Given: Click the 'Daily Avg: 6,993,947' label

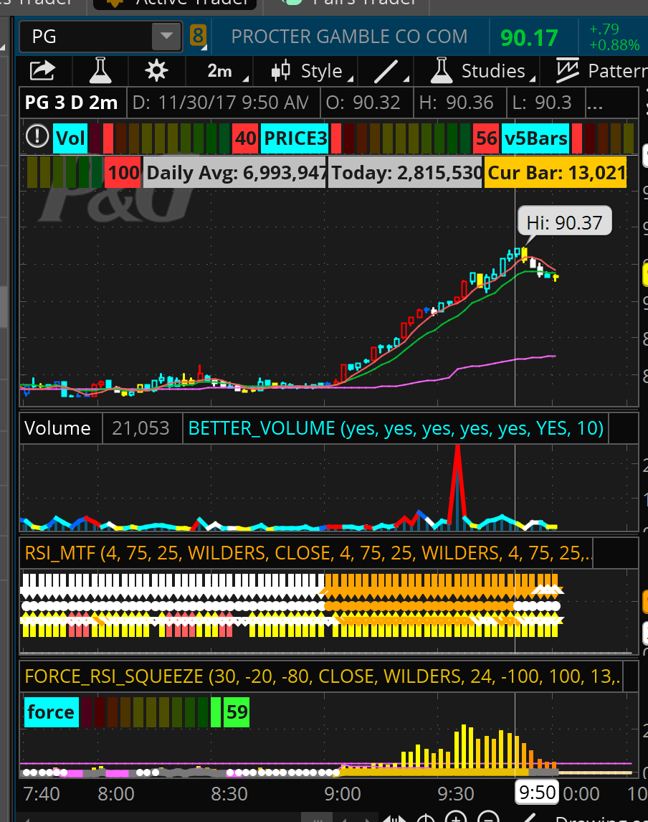Looking at the screenshot, I should 234,172.
